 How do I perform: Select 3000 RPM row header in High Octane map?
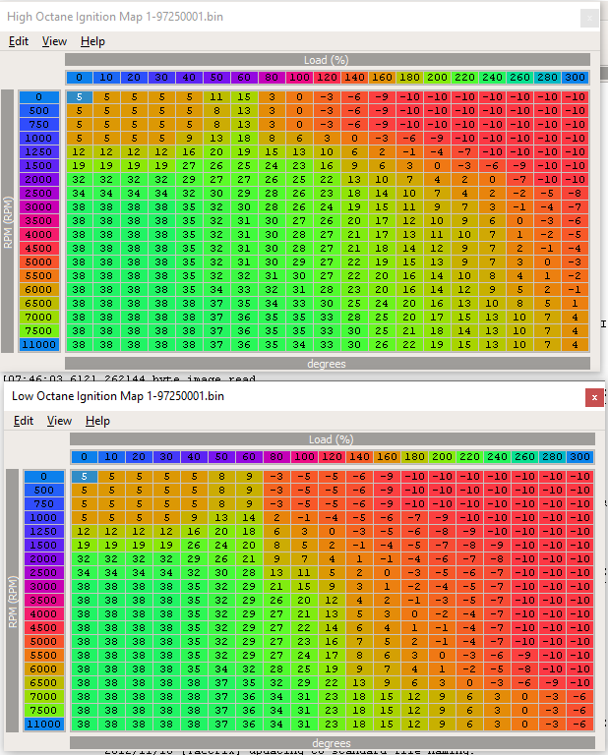coord(39,207)
